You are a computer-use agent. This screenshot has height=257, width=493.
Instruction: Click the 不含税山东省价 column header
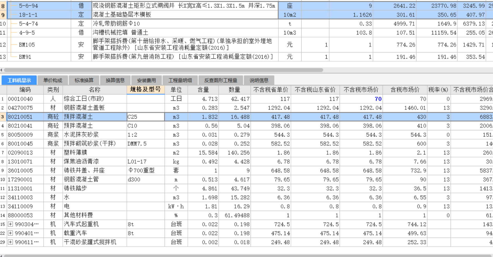click(315, 90)
